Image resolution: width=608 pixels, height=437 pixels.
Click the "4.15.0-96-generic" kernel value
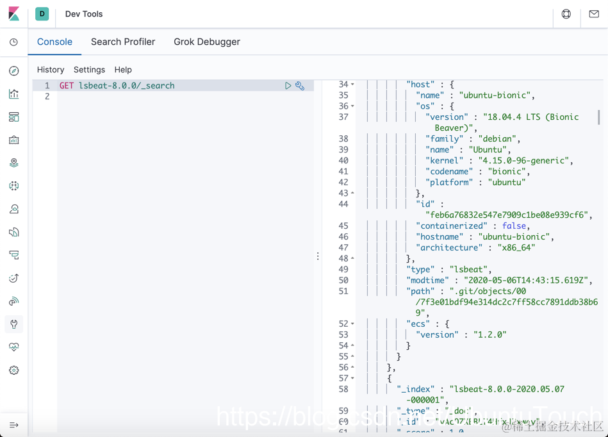523,161
